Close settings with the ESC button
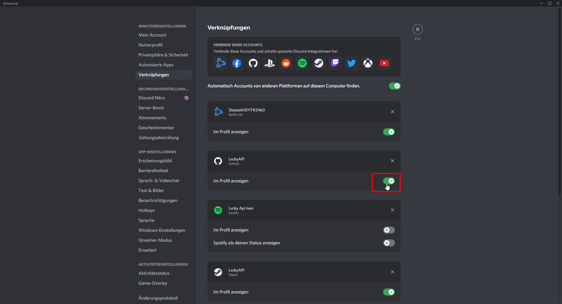 tap(417, 29)
